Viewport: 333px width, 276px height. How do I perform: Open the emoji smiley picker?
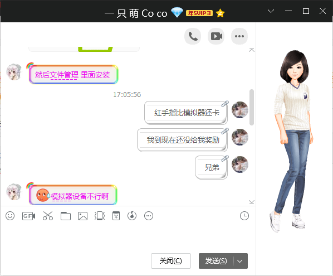pyautogui.click(x=10, y=216)
